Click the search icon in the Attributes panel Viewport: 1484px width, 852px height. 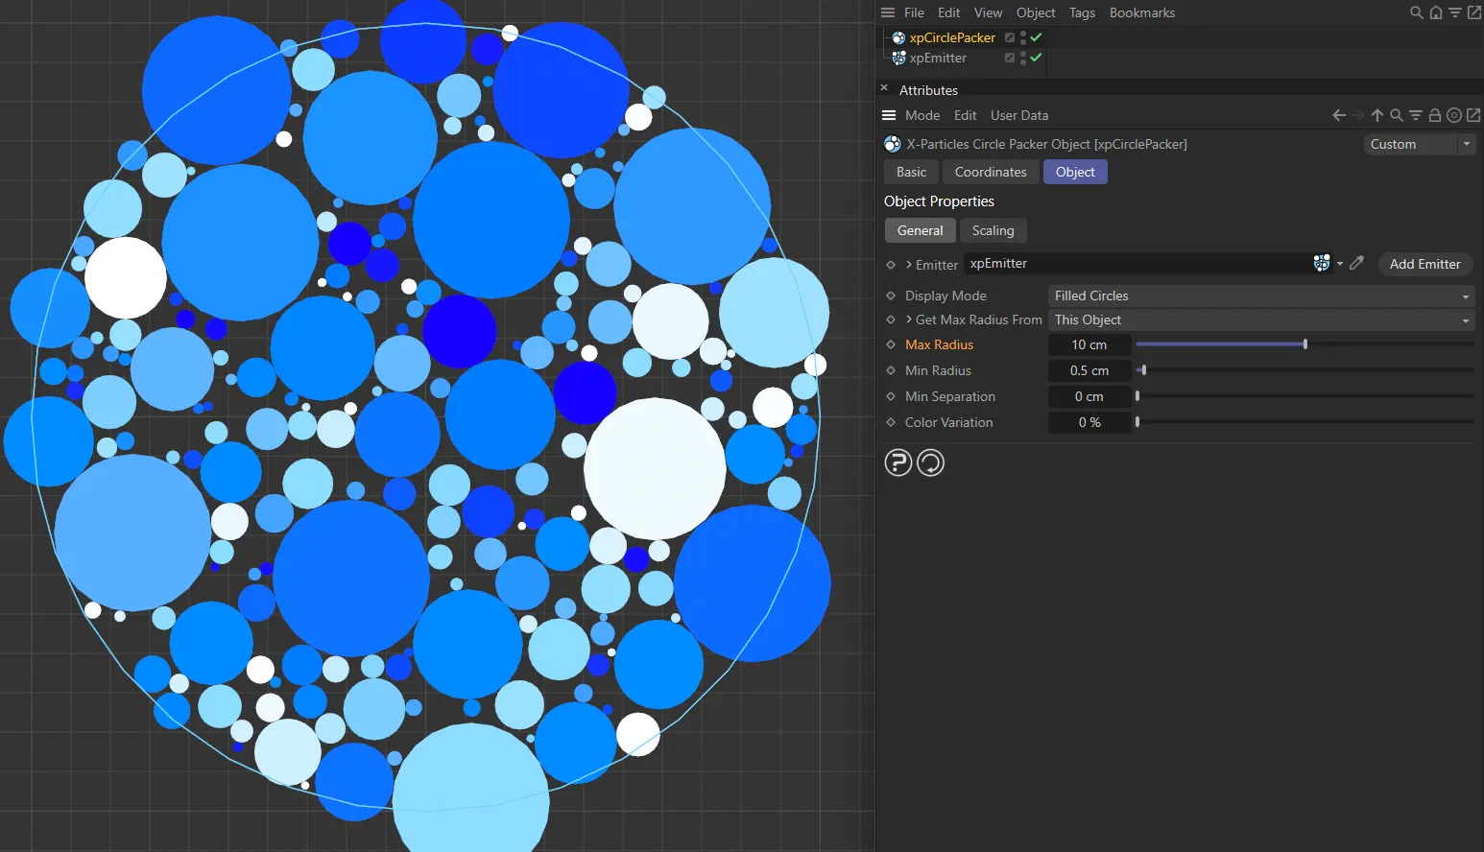point(1397,115)
